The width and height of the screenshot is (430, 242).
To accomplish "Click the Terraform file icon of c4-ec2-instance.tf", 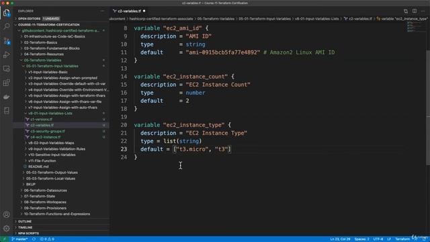I will 27,137.
